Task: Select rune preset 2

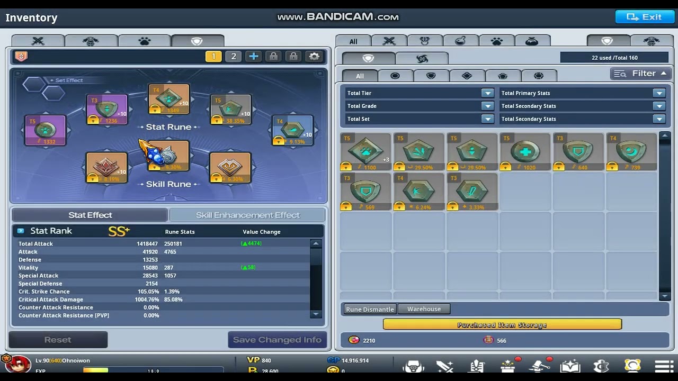Action: 234,56
